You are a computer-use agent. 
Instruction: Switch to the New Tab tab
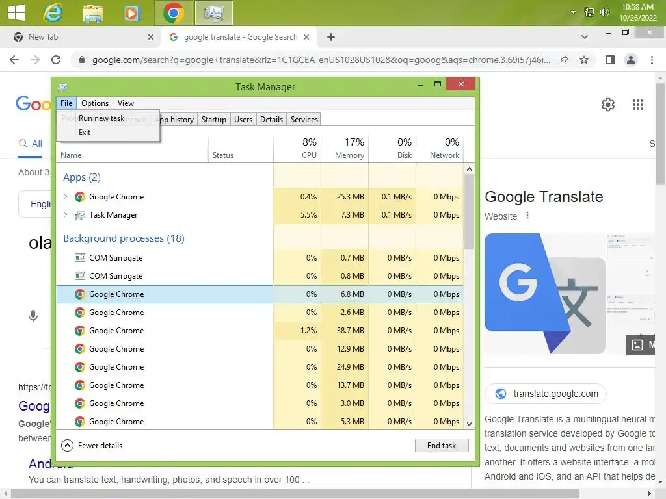point(81,37)
